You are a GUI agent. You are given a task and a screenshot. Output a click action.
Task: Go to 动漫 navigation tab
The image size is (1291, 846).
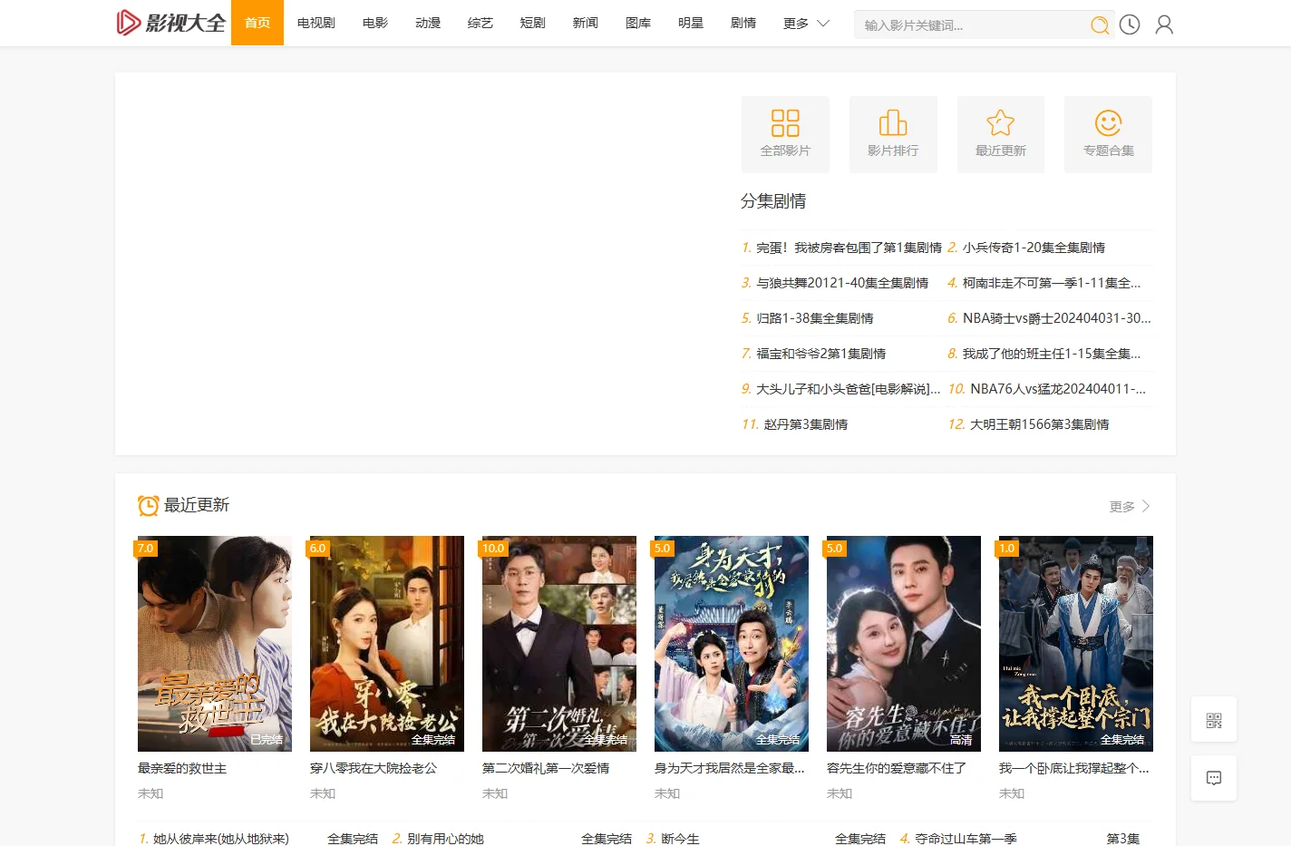[428, 23]
